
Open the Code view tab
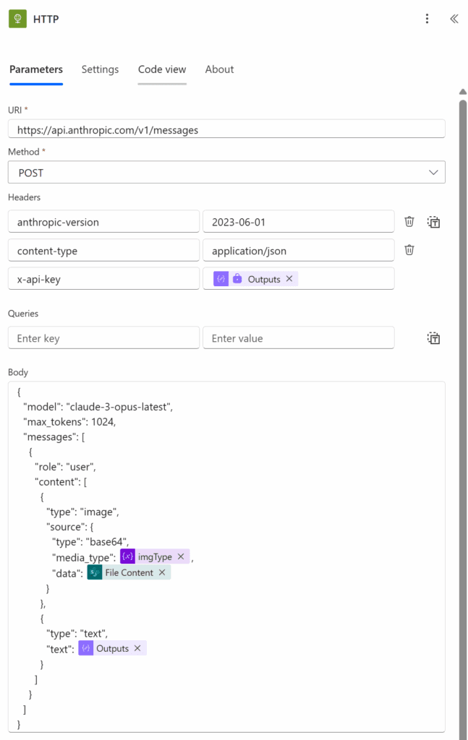[x=162, y=69]
